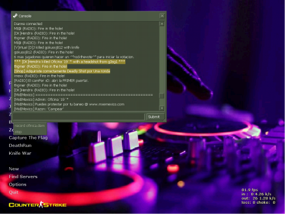Image resolution: width=285 pixels, height=214 pixels.
Task: Quit the game
Action: point(14,192)
